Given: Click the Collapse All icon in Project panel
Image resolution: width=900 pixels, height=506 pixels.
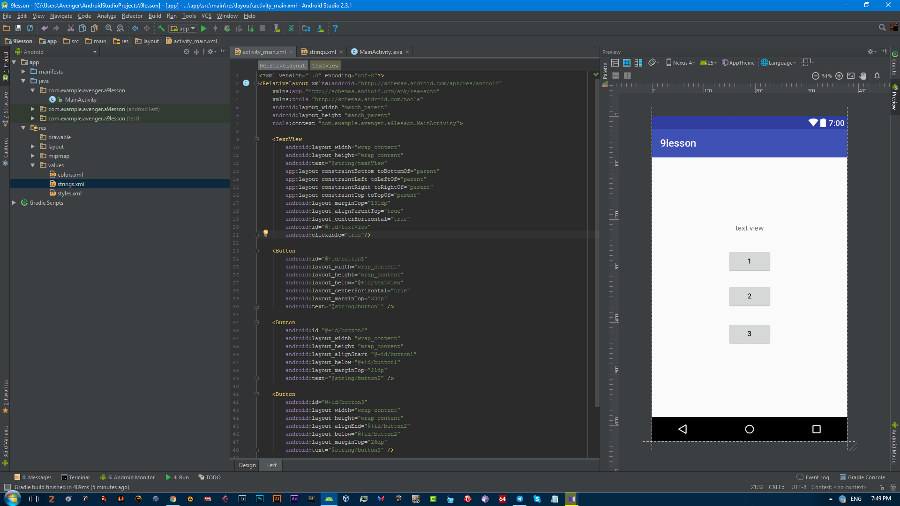Looking at the screenshot, I should [196, 52].
